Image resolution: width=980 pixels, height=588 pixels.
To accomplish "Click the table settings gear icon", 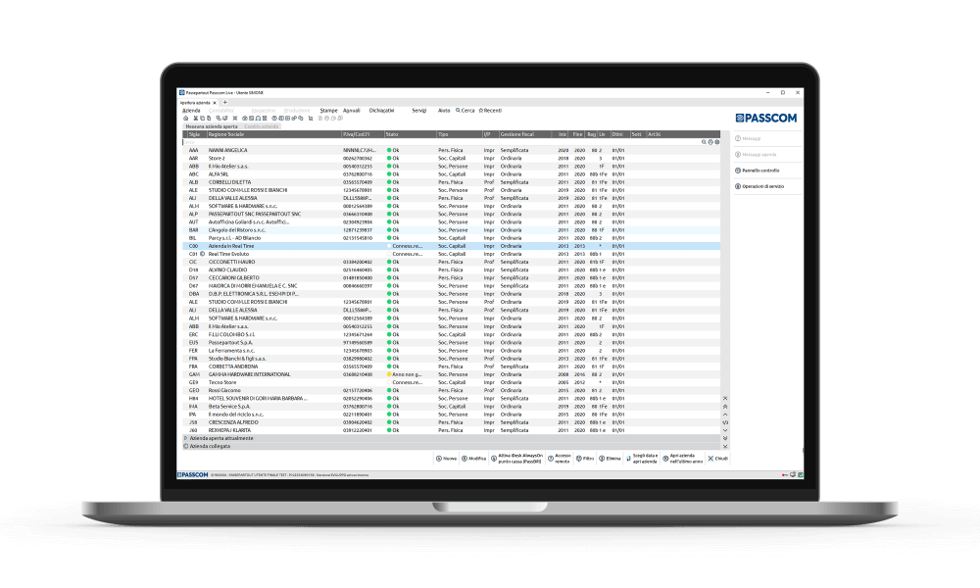I will tap(717, 142).
